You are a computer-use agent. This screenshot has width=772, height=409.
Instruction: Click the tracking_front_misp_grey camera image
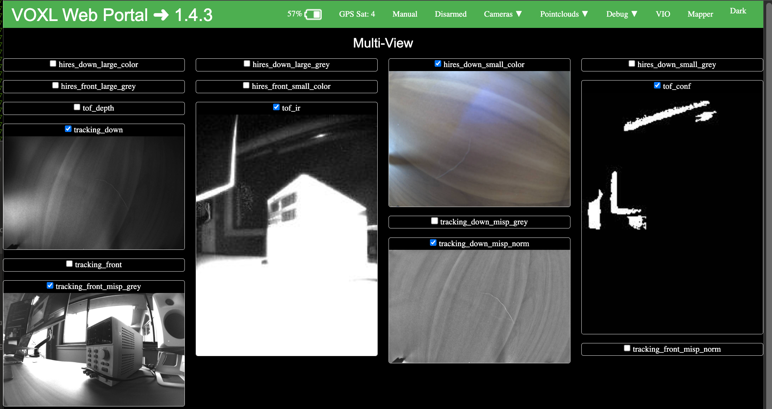click(94, 350)
